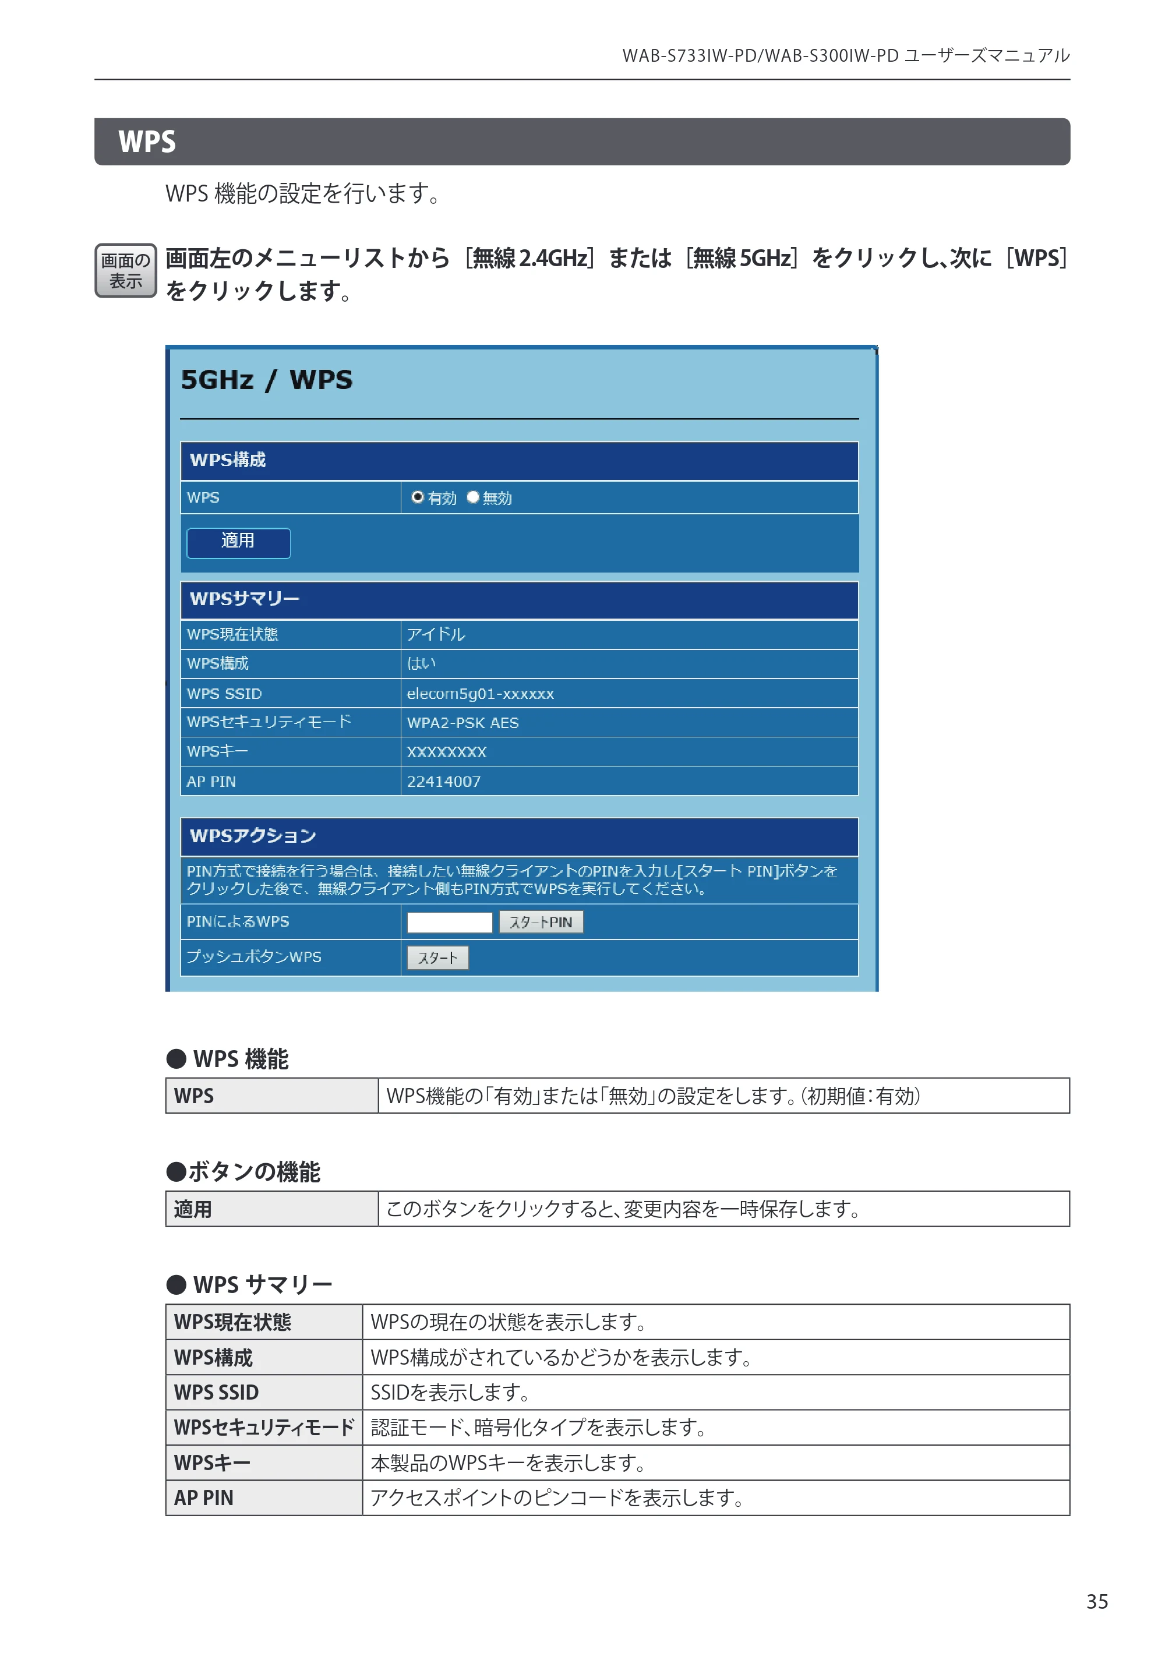Click the gray WPS chapter heading banner

click(x=582, y=142)
